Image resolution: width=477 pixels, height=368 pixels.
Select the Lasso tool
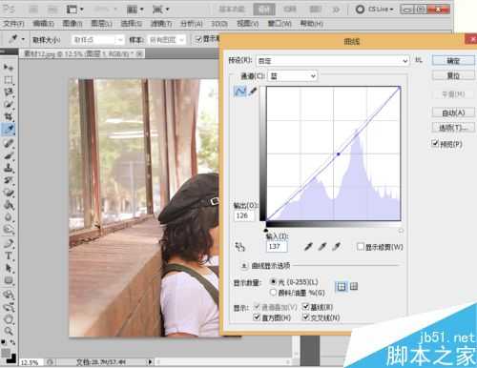[x=9, y=92]
